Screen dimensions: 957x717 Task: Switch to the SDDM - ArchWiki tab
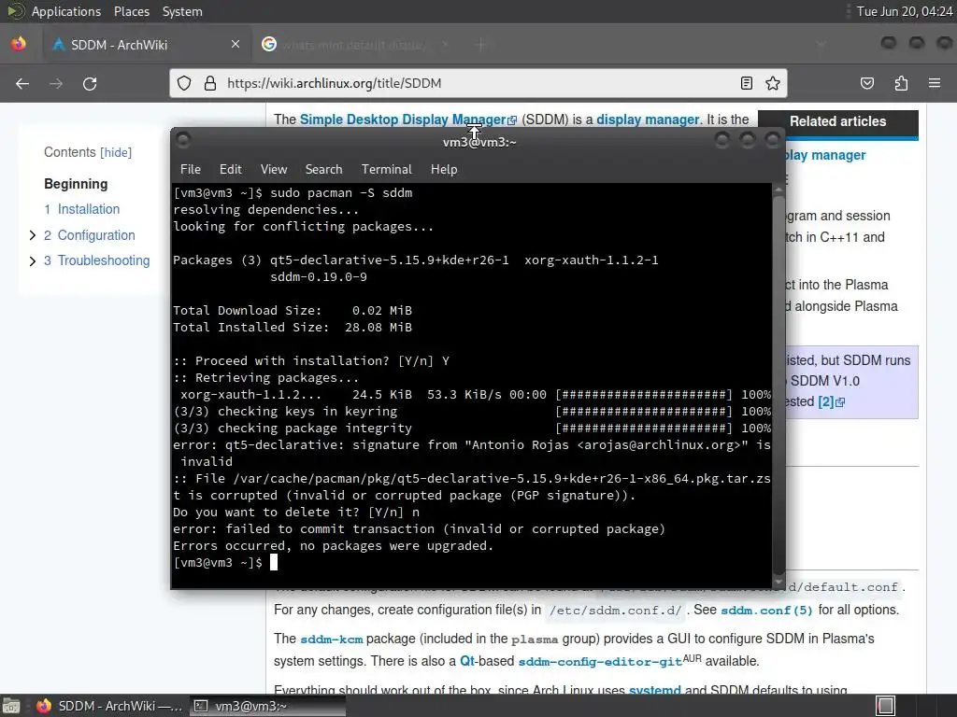coord(147,45)
